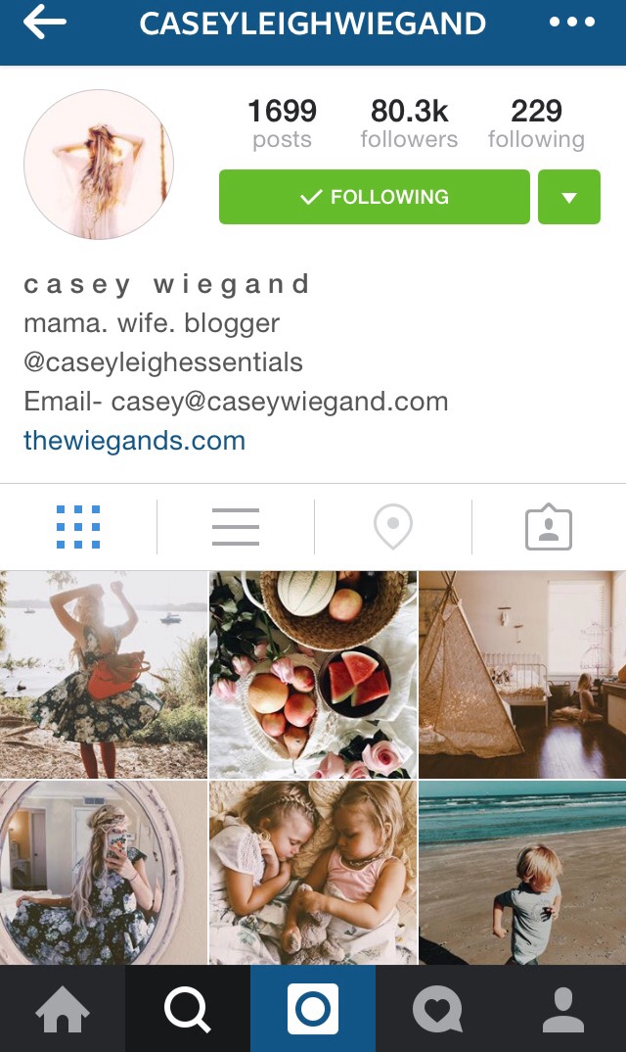Open the home feed tab

tap(63, 1009)
